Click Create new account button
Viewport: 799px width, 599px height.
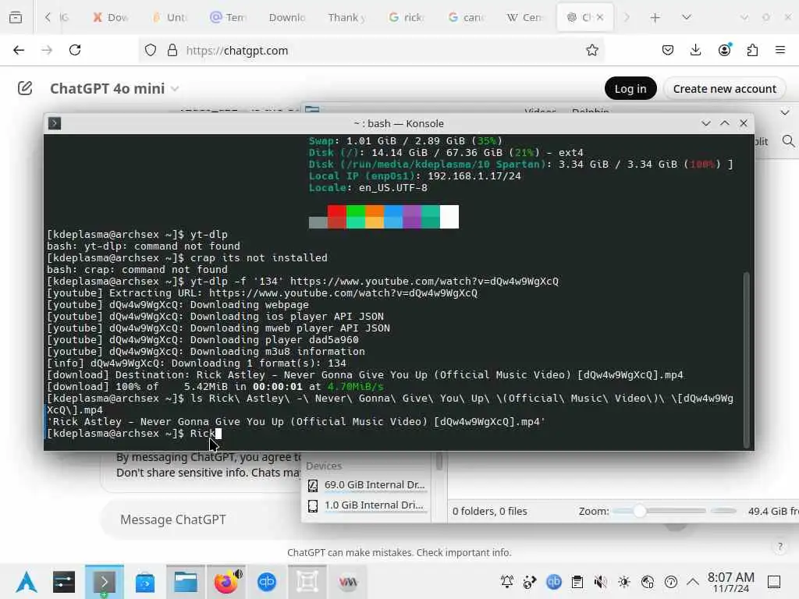tap(725, 89)
